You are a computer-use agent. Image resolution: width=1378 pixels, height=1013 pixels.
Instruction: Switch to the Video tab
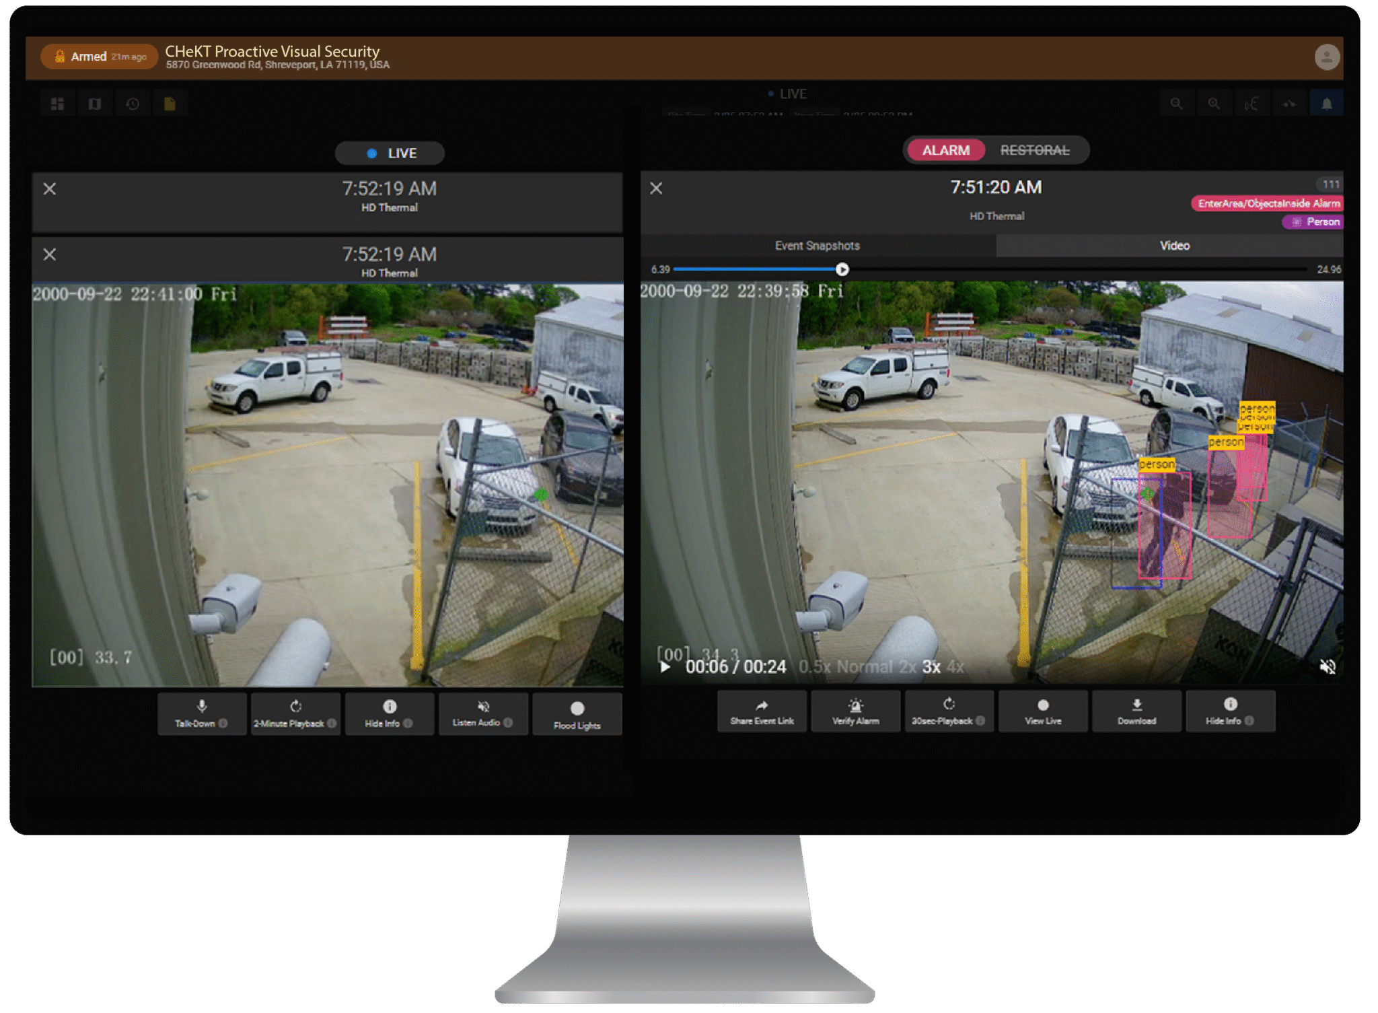(x=1174, y=246)
